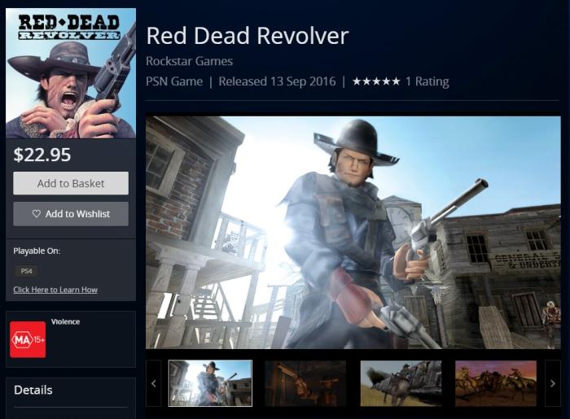The height and width of the screenshot is (419, 570).
Task: Click the Add to Basket button
Action: pos(71,183)
